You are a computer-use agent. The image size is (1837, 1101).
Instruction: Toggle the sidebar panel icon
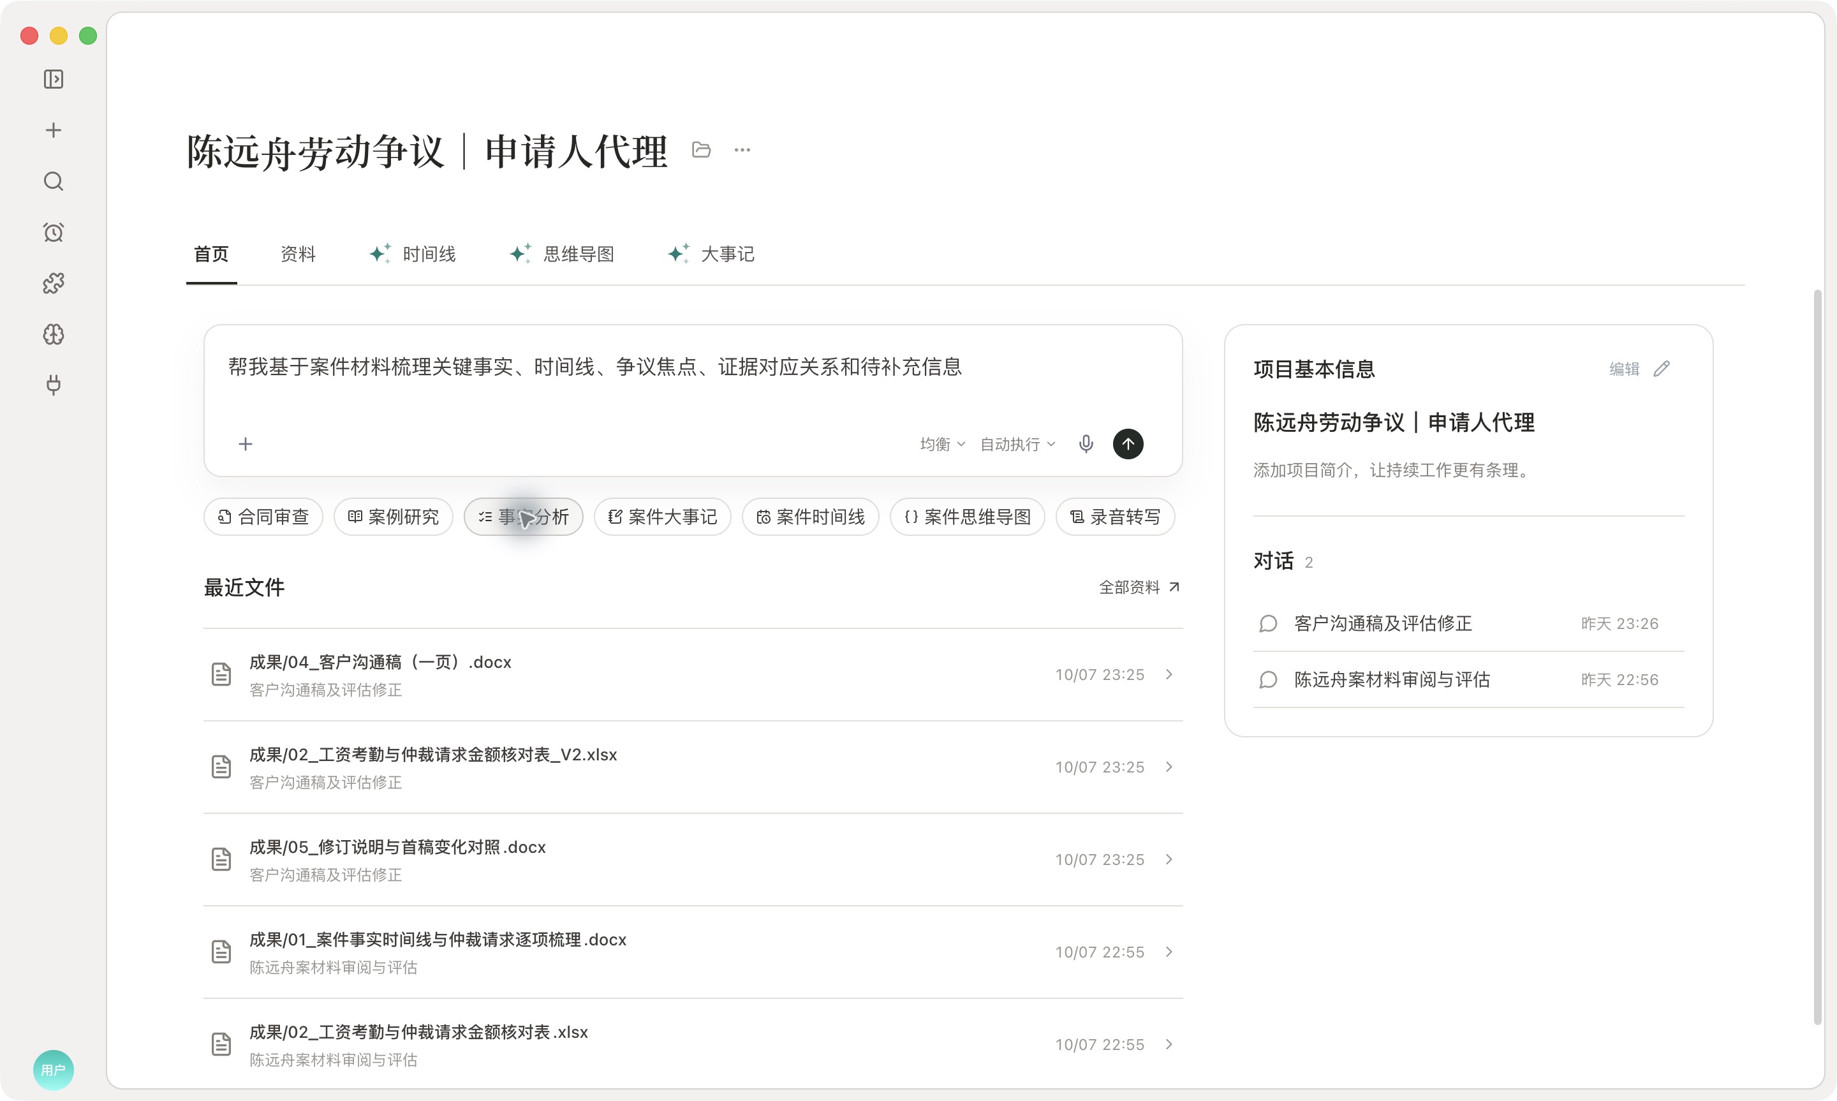click(54, 79)
